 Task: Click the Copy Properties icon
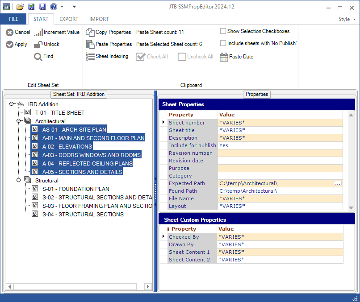90,32
